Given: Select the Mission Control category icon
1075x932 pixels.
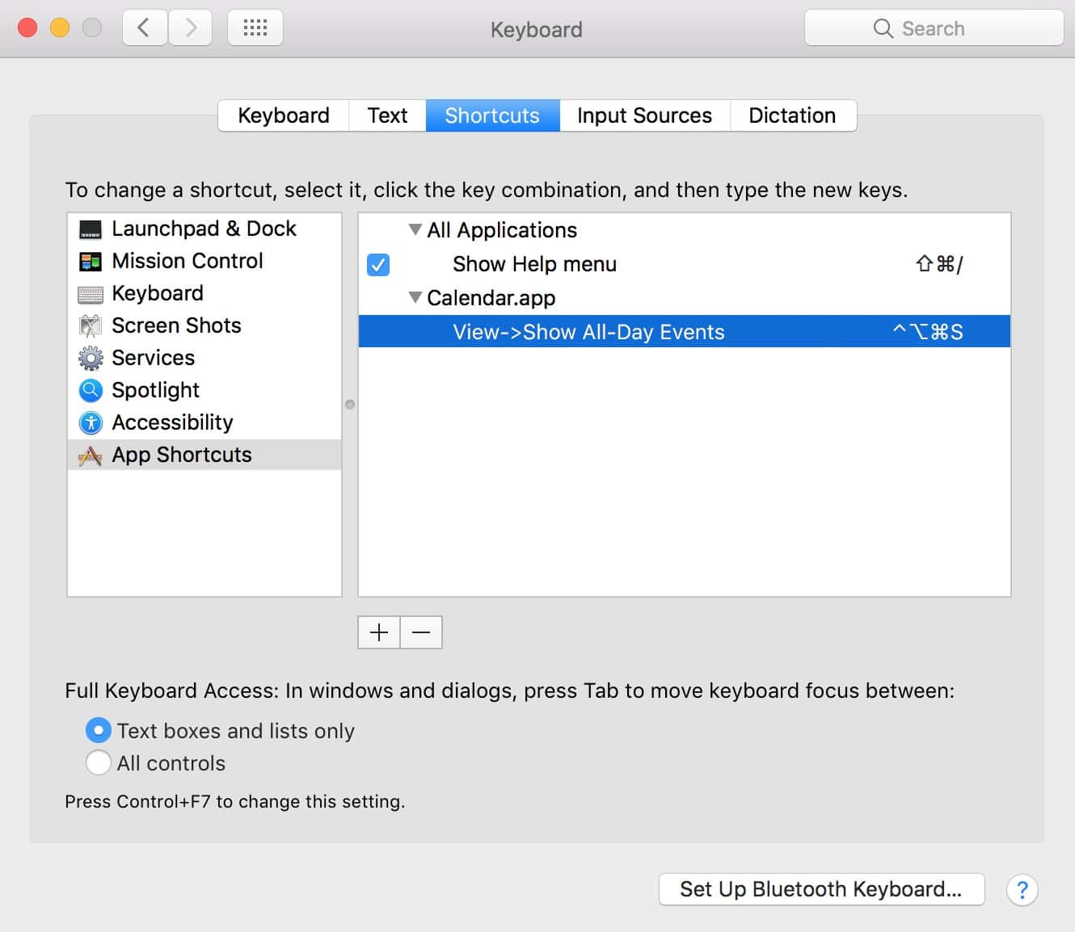Looking at the screenshot, I should (x=91, y=262).
